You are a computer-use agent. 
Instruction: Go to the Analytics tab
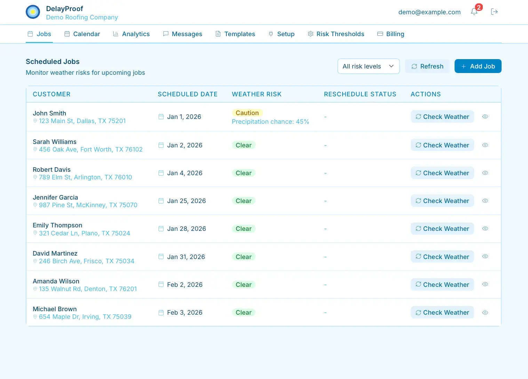point(131,34)
